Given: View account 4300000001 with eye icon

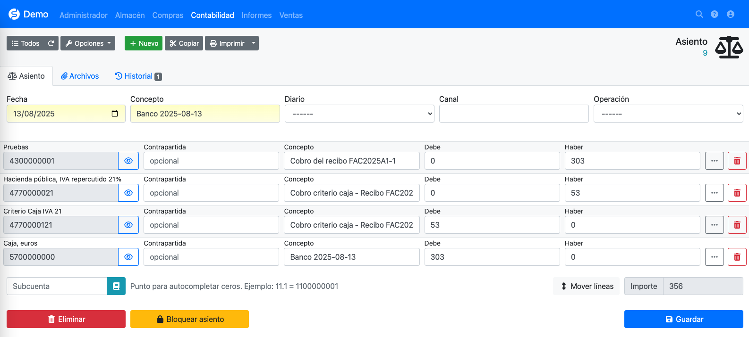Looking at the screenshot, I should (x=128, y=161).
